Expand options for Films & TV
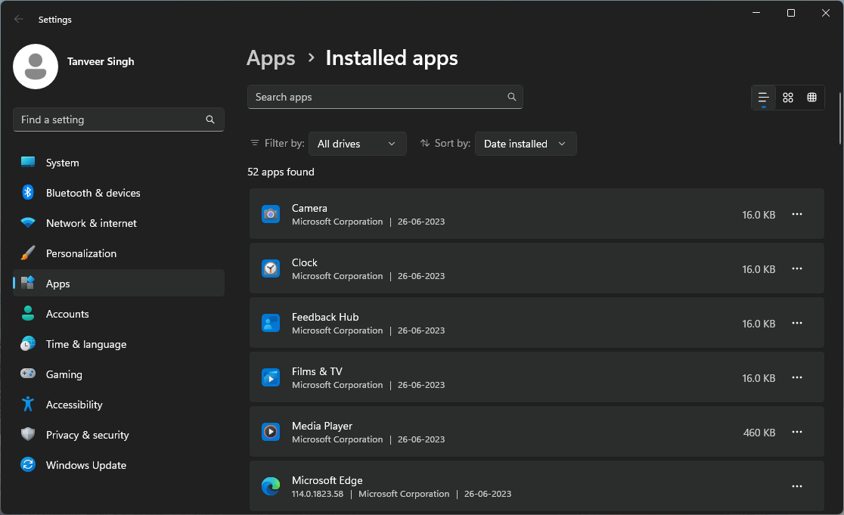 [x=796, y=377]
